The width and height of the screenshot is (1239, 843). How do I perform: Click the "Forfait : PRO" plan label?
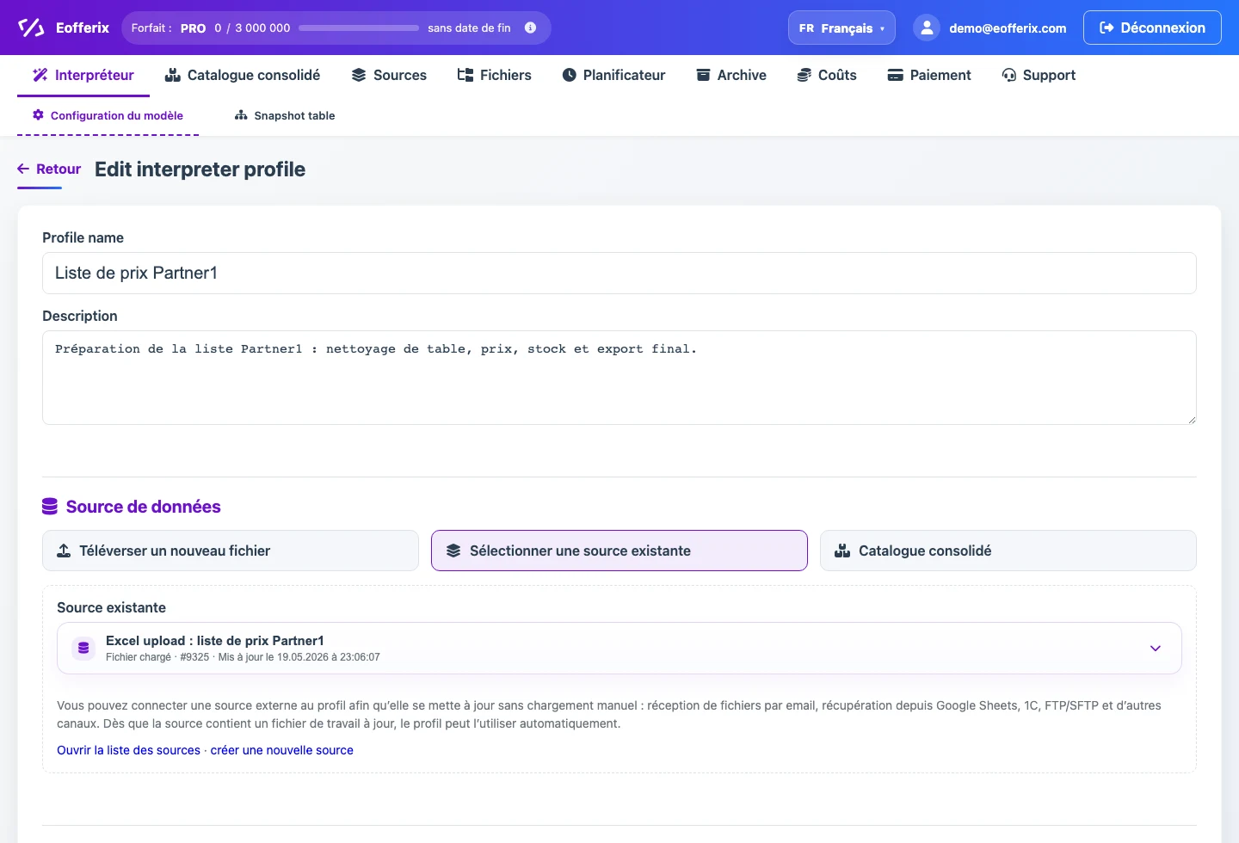[169, 28]
